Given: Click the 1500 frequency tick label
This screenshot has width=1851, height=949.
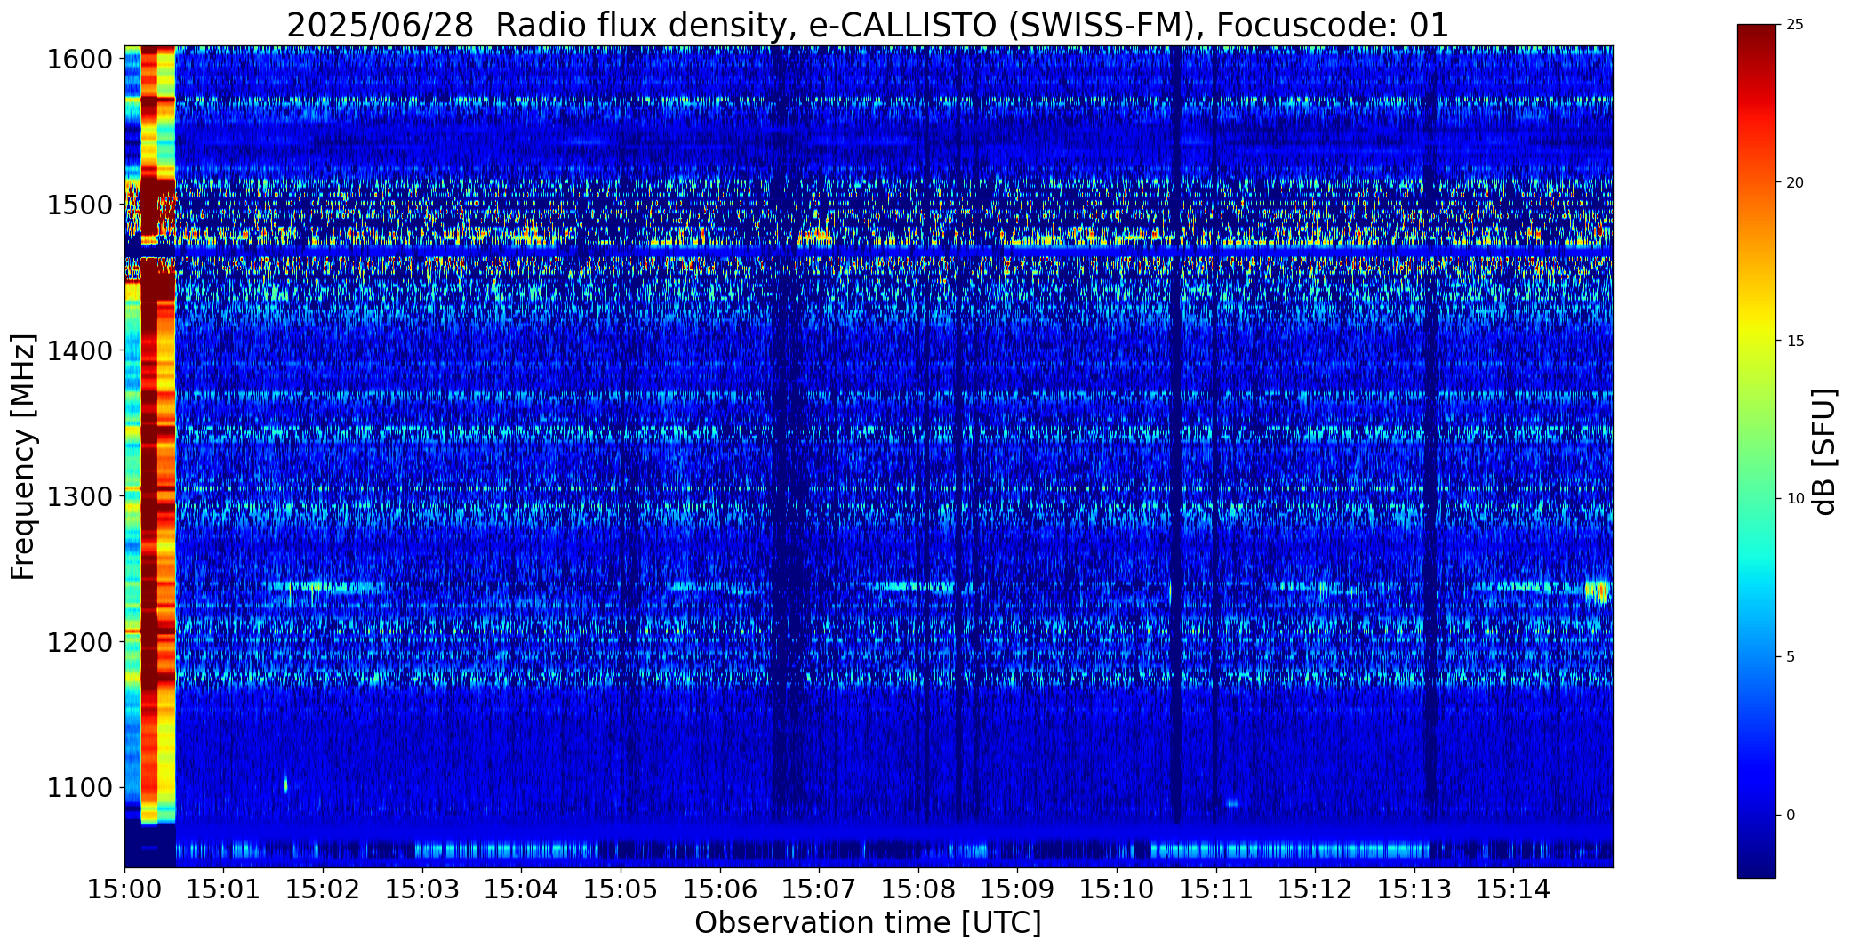Looking at the screenshot, I should 80,205.
